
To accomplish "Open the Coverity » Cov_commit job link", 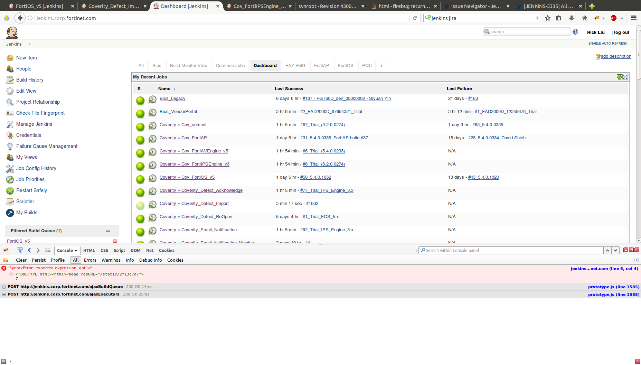I will click(183, 125).
